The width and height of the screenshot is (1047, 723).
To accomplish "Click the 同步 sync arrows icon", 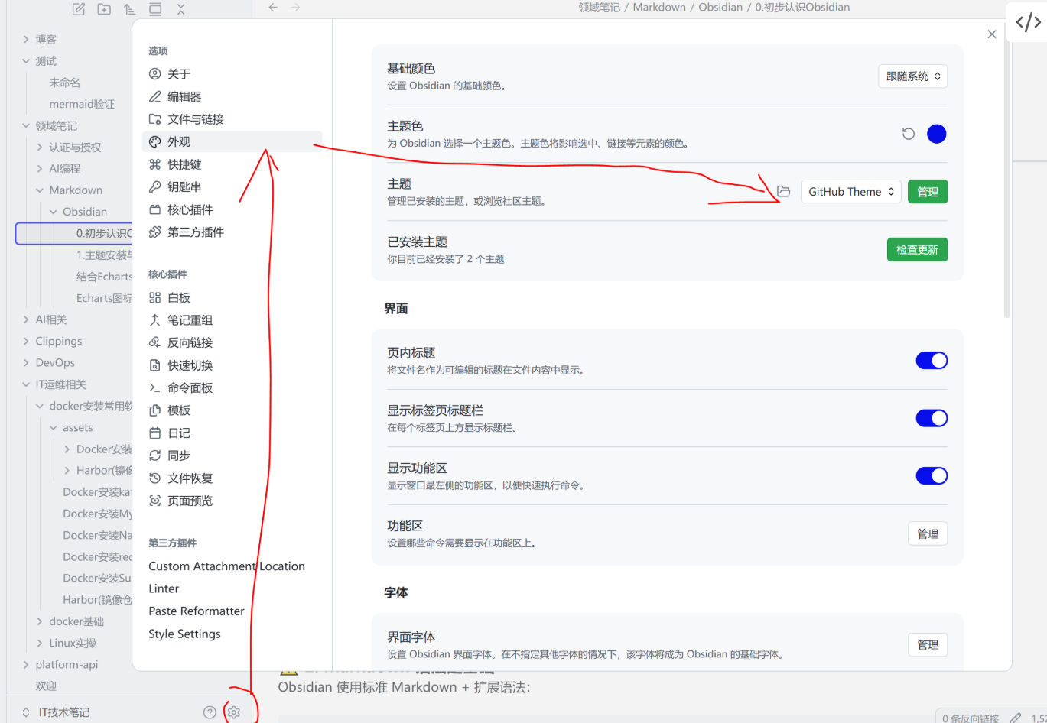I will tap(154, 456).
